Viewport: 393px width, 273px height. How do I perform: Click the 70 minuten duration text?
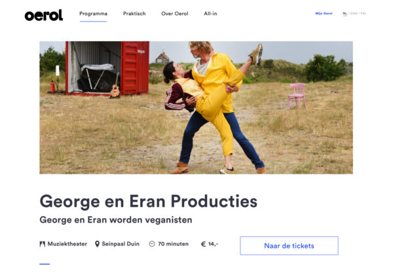tap(173, 244)
